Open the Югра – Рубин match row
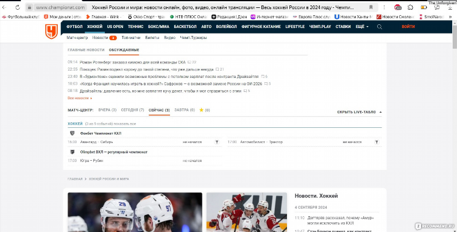 (x=145, y=161)
